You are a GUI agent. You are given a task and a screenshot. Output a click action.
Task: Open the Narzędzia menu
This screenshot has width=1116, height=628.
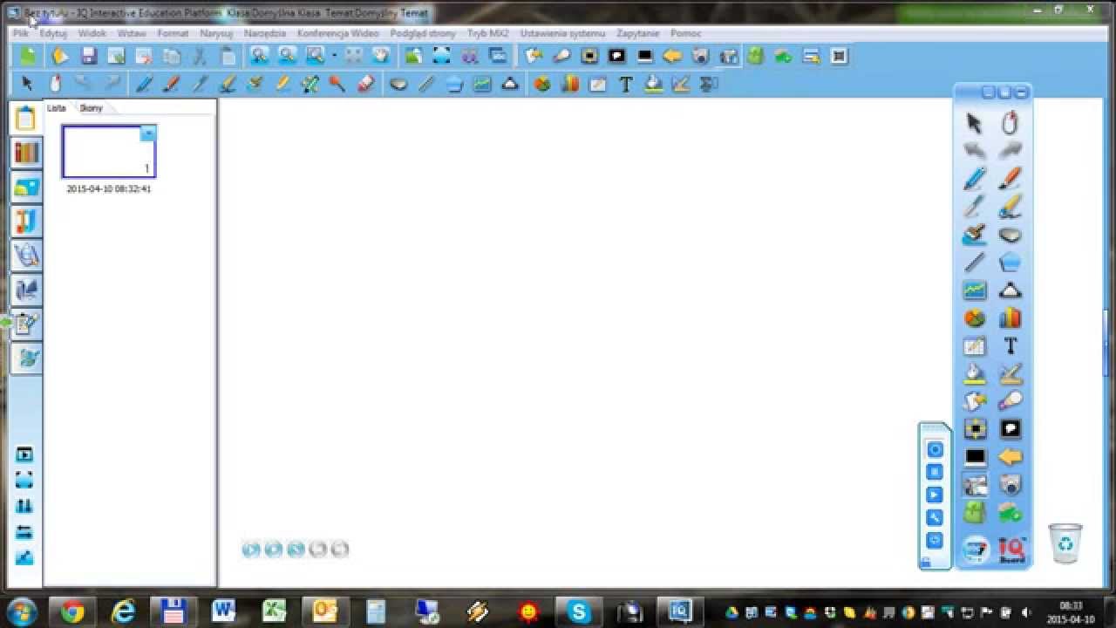(x=265, y=33)
